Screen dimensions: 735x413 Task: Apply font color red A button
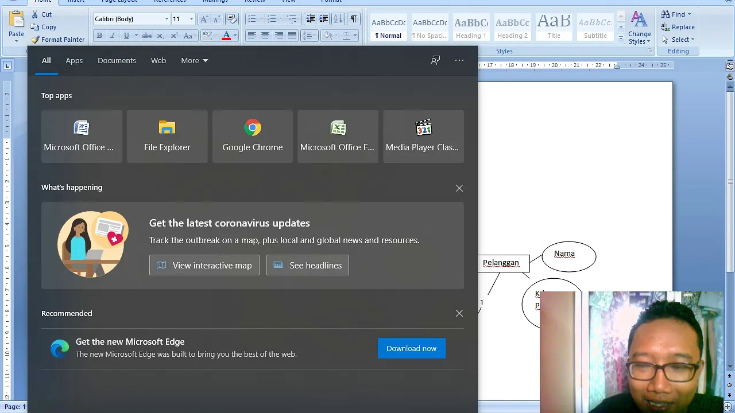226,36
